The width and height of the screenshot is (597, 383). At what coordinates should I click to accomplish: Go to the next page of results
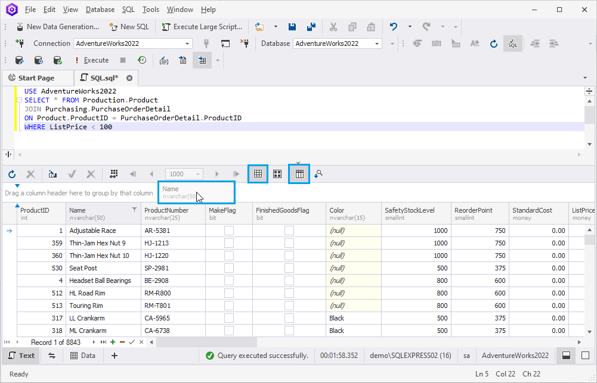pyautogui.click(x=216, y=174)
